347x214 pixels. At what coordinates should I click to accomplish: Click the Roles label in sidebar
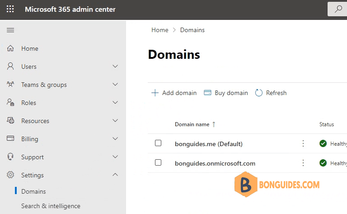pyautogui.click(x=28, y=103)
